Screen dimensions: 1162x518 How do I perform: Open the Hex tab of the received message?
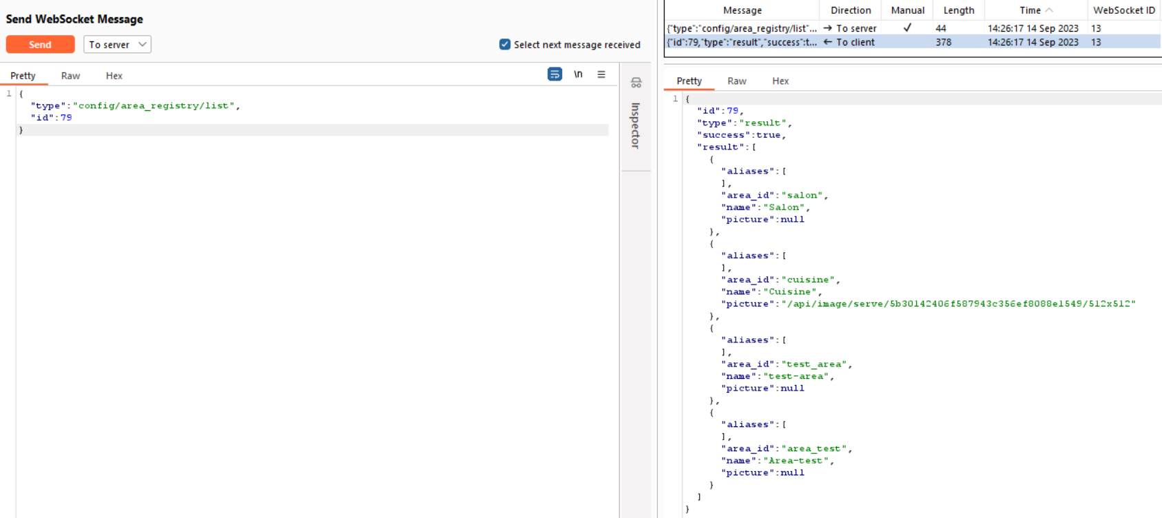point(780,81)
